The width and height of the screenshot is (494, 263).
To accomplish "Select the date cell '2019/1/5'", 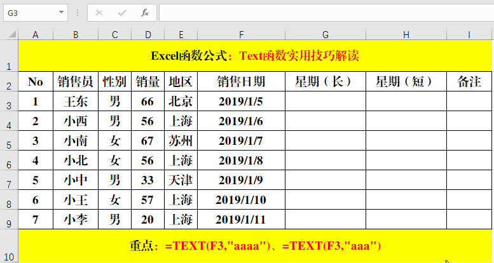I will pyautogui.click(x=242, y=101).
